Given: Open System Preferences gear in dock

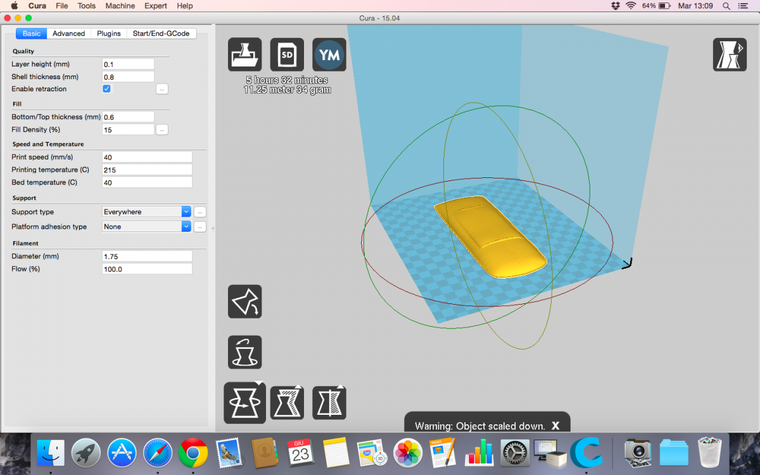Looking at the screenshot, I should click(515, 453).
